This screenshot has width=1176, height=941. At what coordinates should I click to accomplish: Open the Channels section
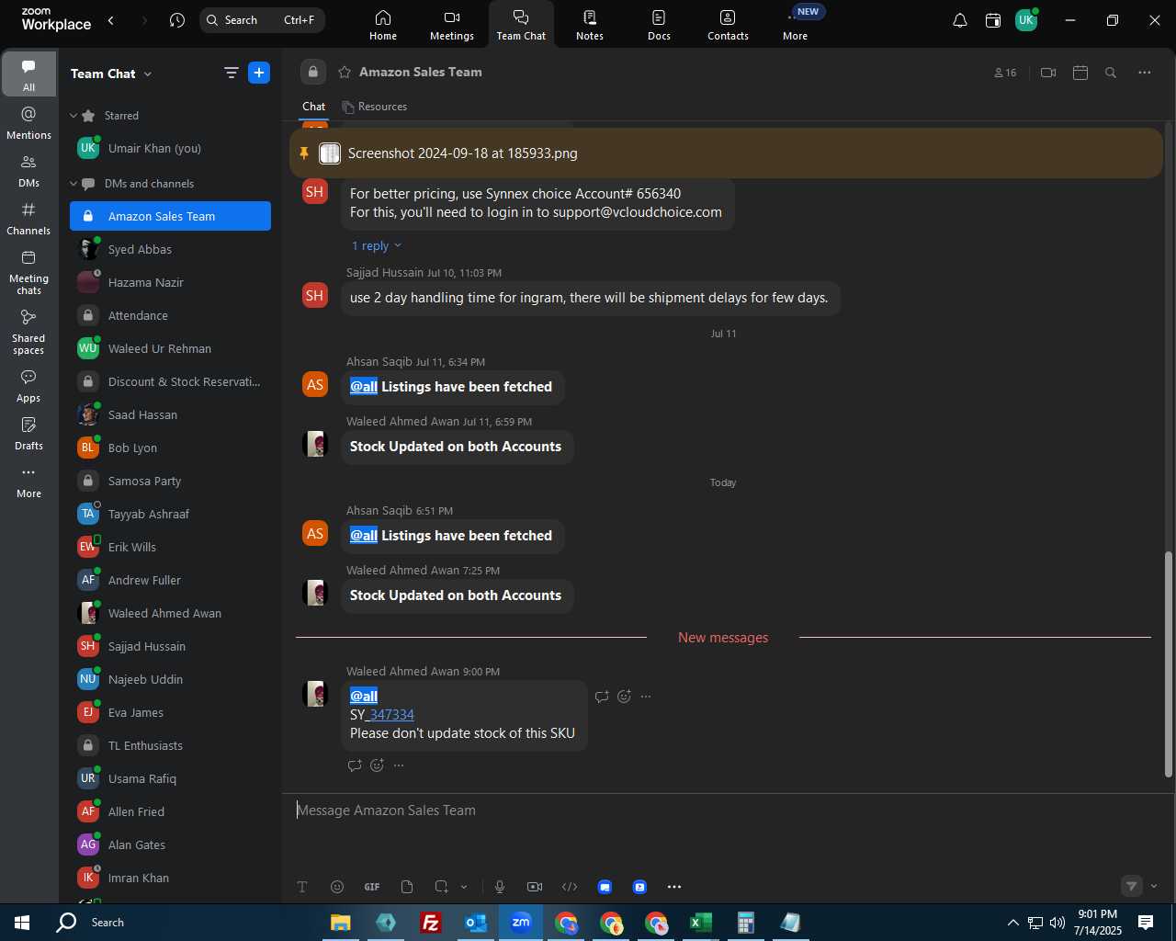[28, 219]
